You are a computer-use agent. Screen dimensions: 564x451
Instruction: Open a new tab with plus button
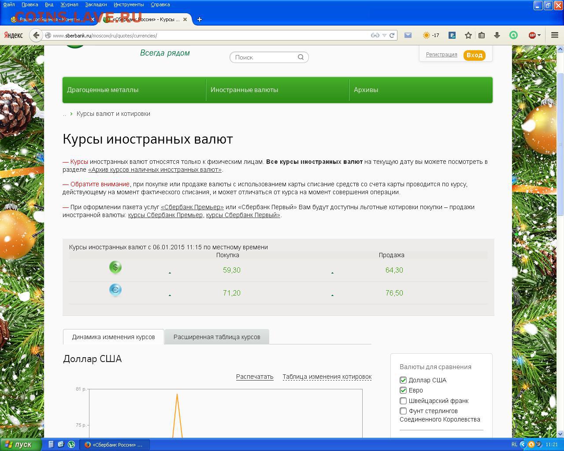point(199,19)
